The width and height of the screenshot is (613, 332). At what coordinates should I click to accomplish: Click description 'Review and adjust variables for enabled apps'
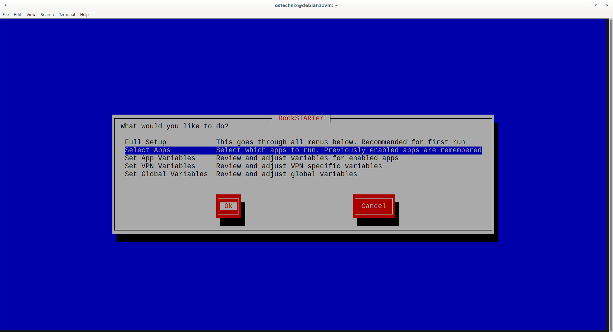click(x=307, y=158)
